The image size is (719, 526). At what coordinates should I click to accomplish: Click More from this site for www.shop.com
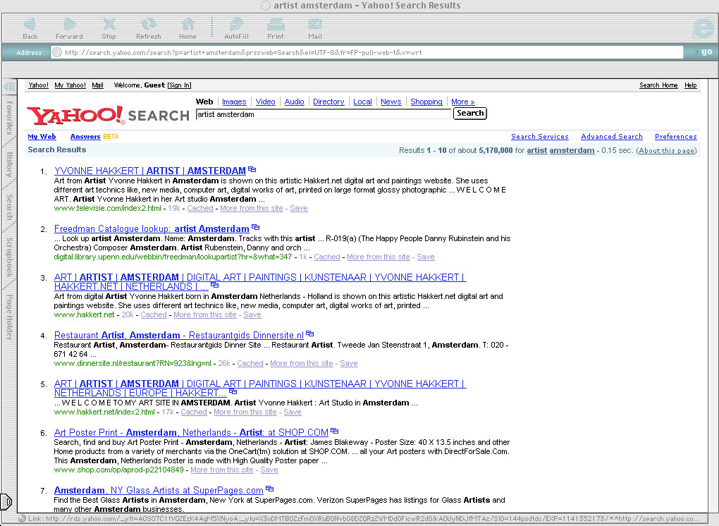click(222, 470)
